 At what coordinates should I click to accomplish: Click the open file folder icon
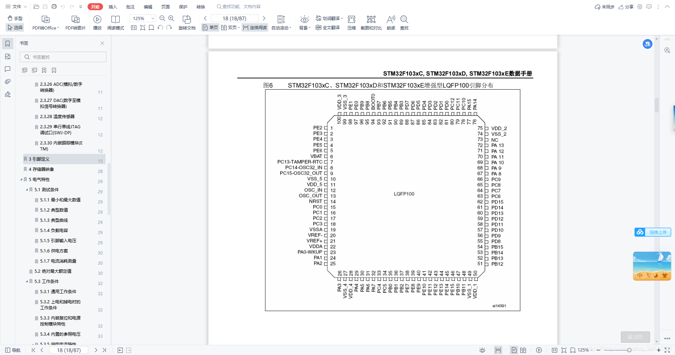[x=36, y=7]
